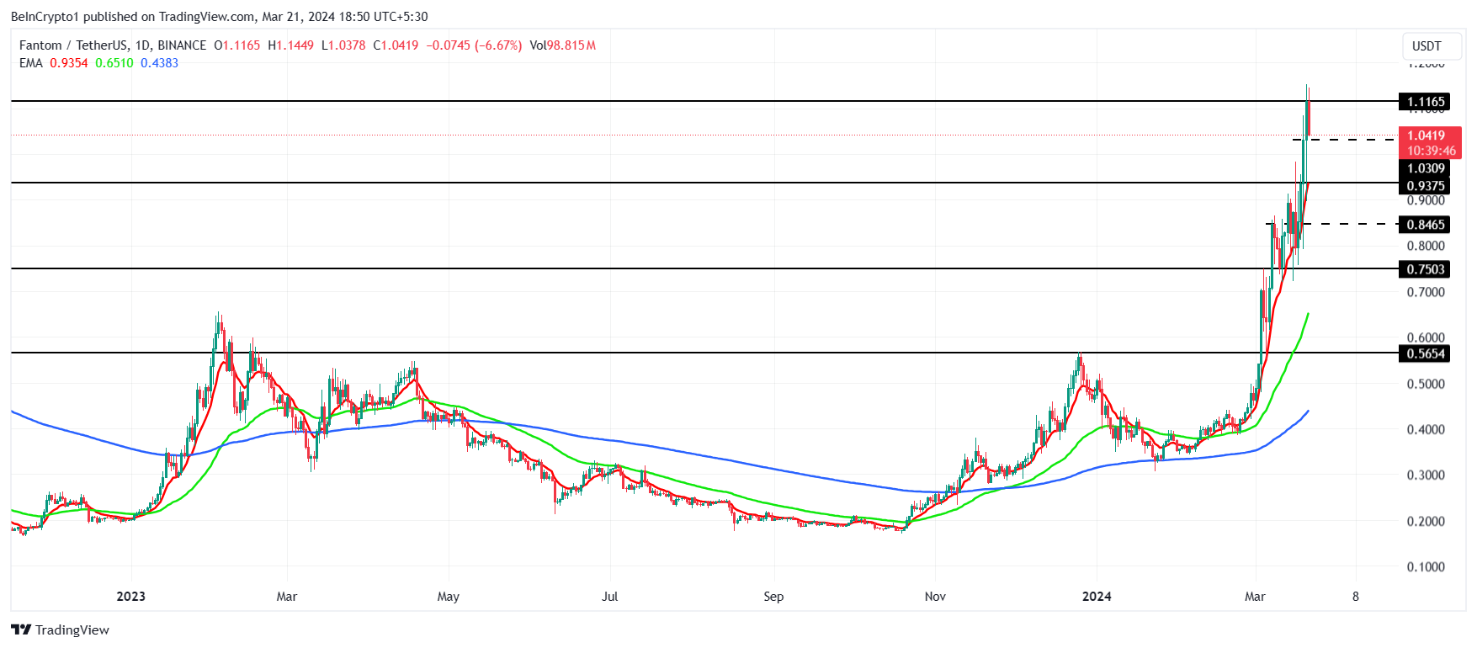Click the BeInCrypto1 published header text
1477x648 pixels.
(x=219, y=17)
